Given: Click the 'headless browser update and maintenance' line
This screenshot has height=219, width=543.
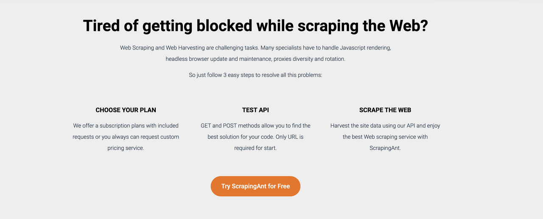Looking at the screenshot, I should click(x=255, y=59).
